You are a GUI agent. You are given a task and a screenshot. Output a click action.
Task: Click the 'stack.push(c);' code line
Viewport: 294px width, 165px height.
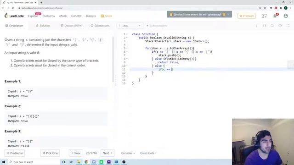click(x=170, y=55)
